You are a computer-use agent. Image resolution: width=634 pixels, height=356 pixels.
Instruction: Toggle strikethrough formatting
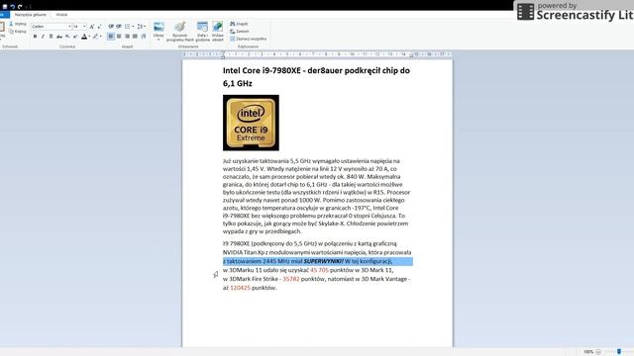(59, 37)
